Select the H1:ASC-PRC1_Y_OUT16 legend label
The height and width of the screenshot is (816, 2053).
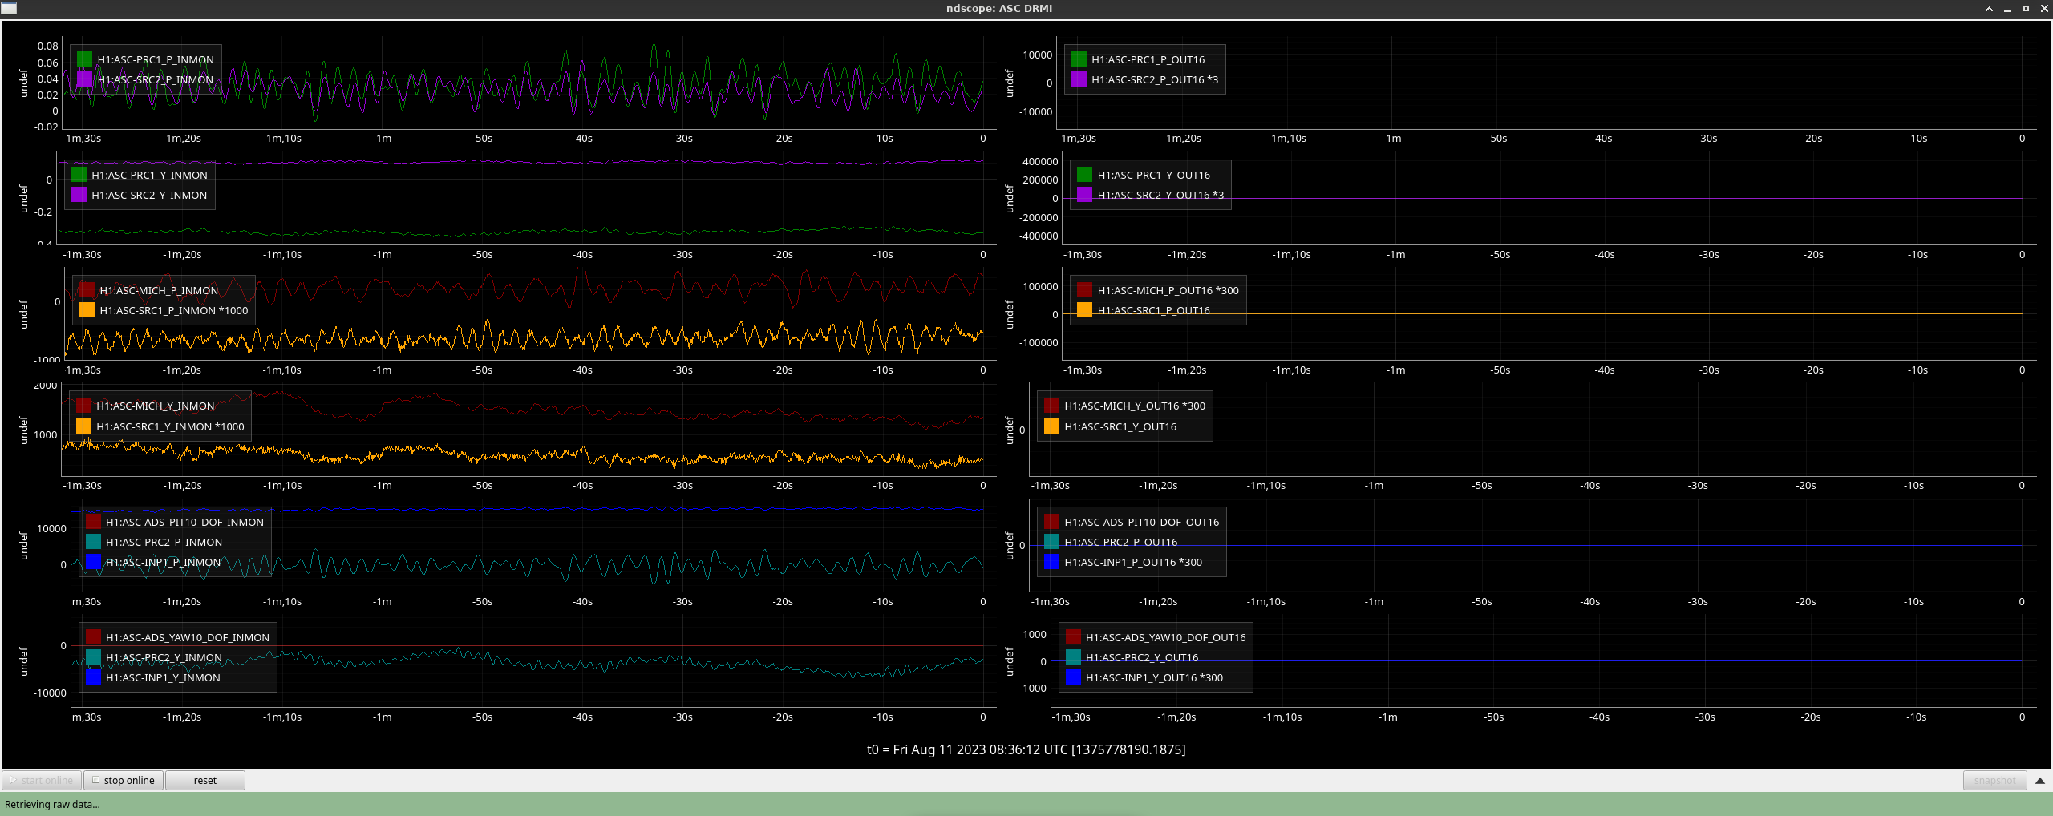[1153, 175]
